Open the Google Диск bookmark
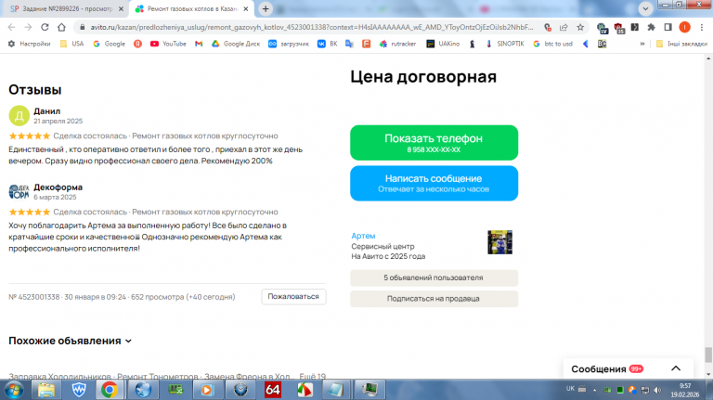Screen dimensions: 713x400 [x=236, y=44]
